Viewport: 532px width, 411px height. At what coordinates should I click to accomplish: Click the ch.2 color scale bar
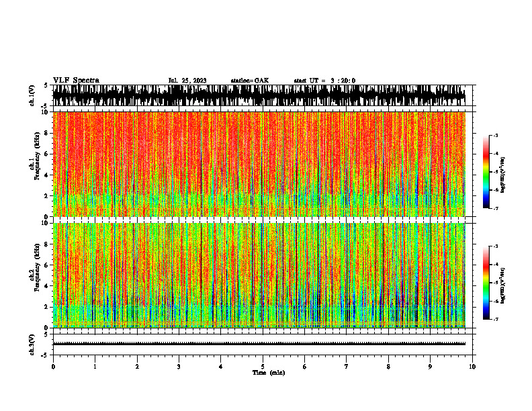486,283
